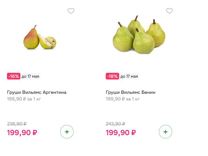Click the -18% discount badge
The height and width of the screenshot is (156, 208).
[112, 76]
